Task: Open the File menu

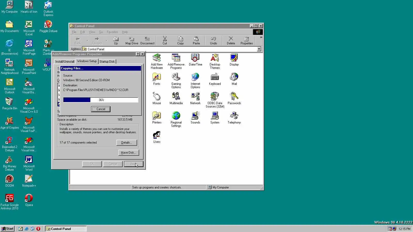Action: click(x=74, y=32)
